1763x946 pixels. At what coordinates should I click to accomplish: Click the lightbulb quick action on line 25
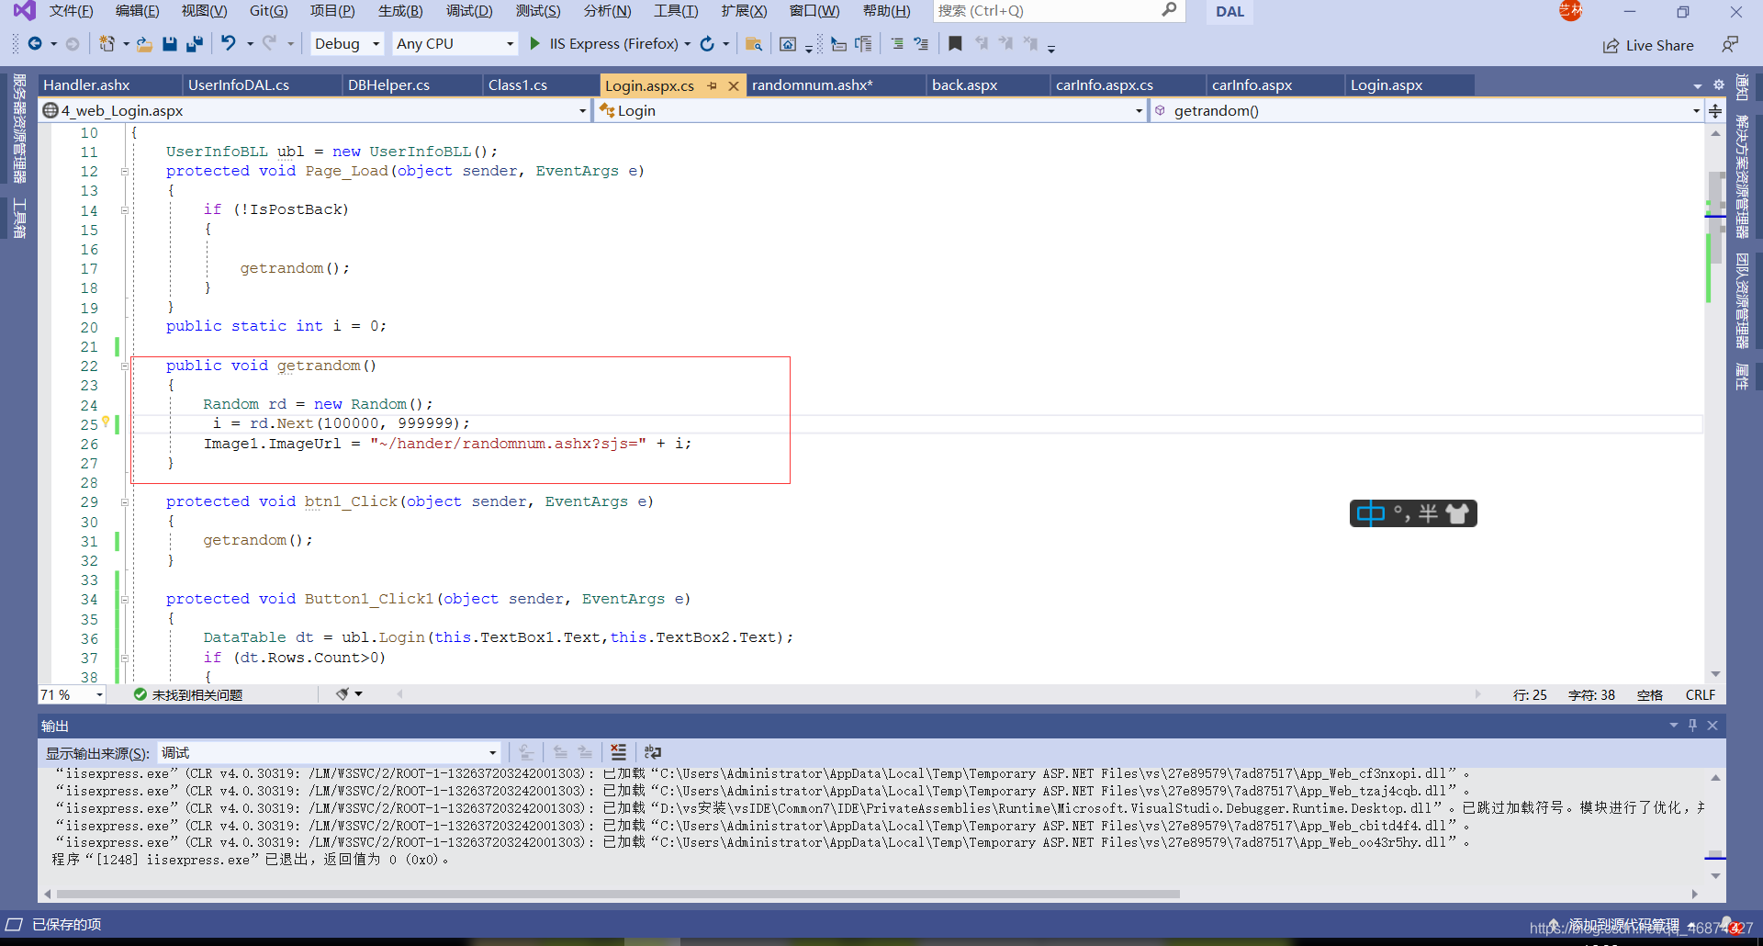[x=106, y=422]
